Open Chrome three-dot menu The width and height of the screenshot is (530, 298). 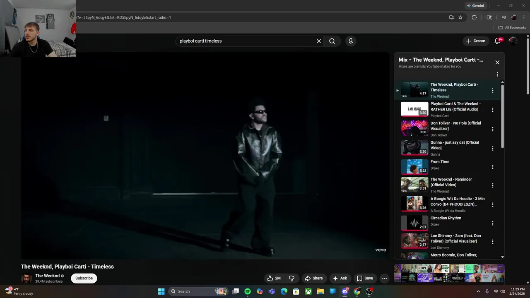524,17
